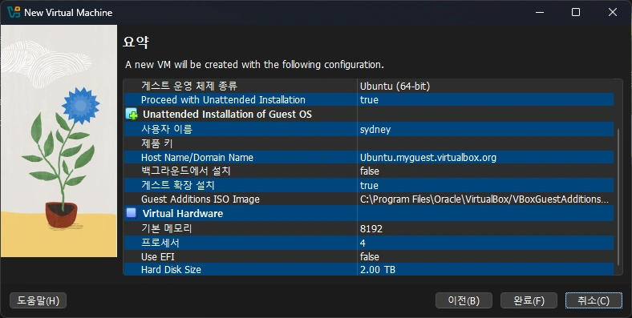Click the VirtualBox icon in the title bar

point(14,12)
